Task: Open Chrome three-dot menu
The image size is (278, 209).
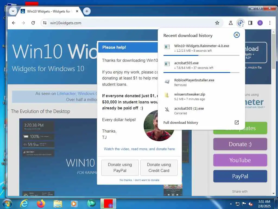Action: tap(270, 23)
